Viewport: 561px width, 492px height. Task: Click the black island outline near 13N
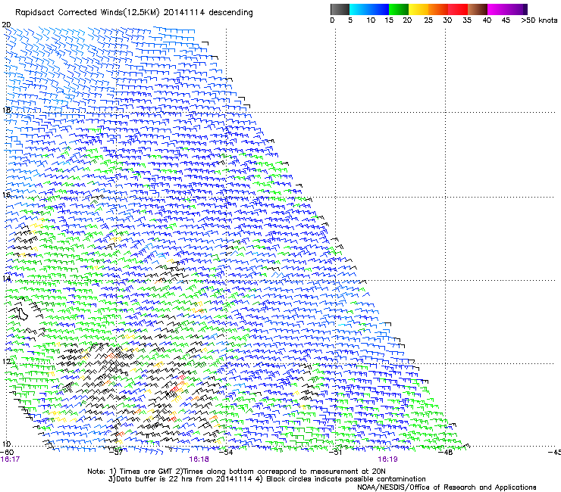[23, 313]
